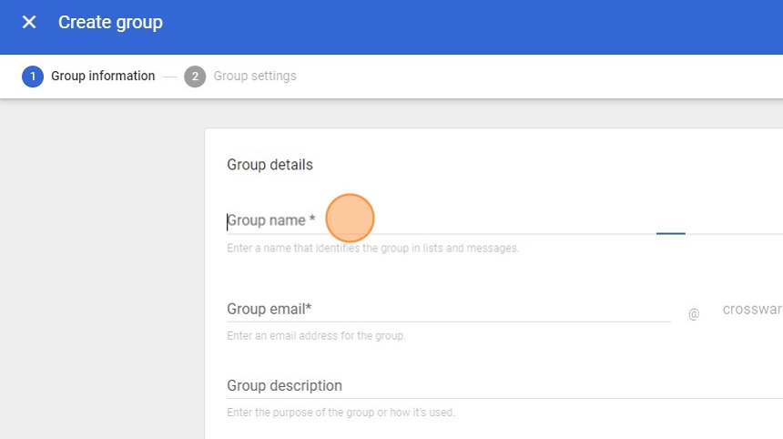Click the gray area left of the form card
783x439 pixels.
click(100, 273)
